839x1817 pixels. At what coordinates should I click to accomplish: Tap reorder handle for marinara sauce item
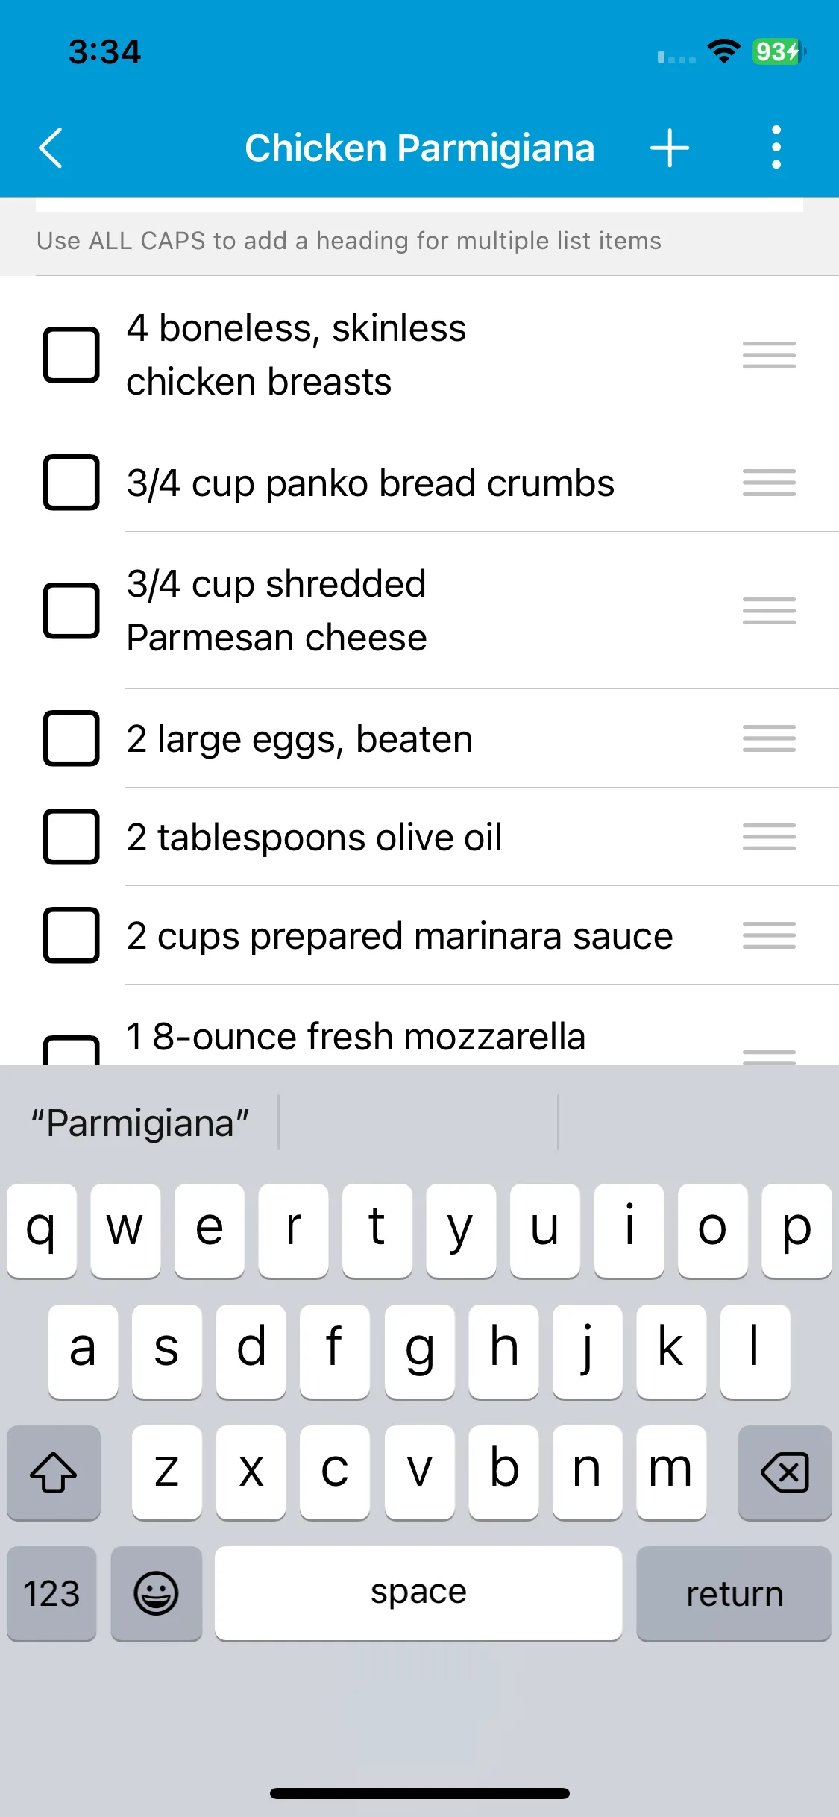coord(769,935)
